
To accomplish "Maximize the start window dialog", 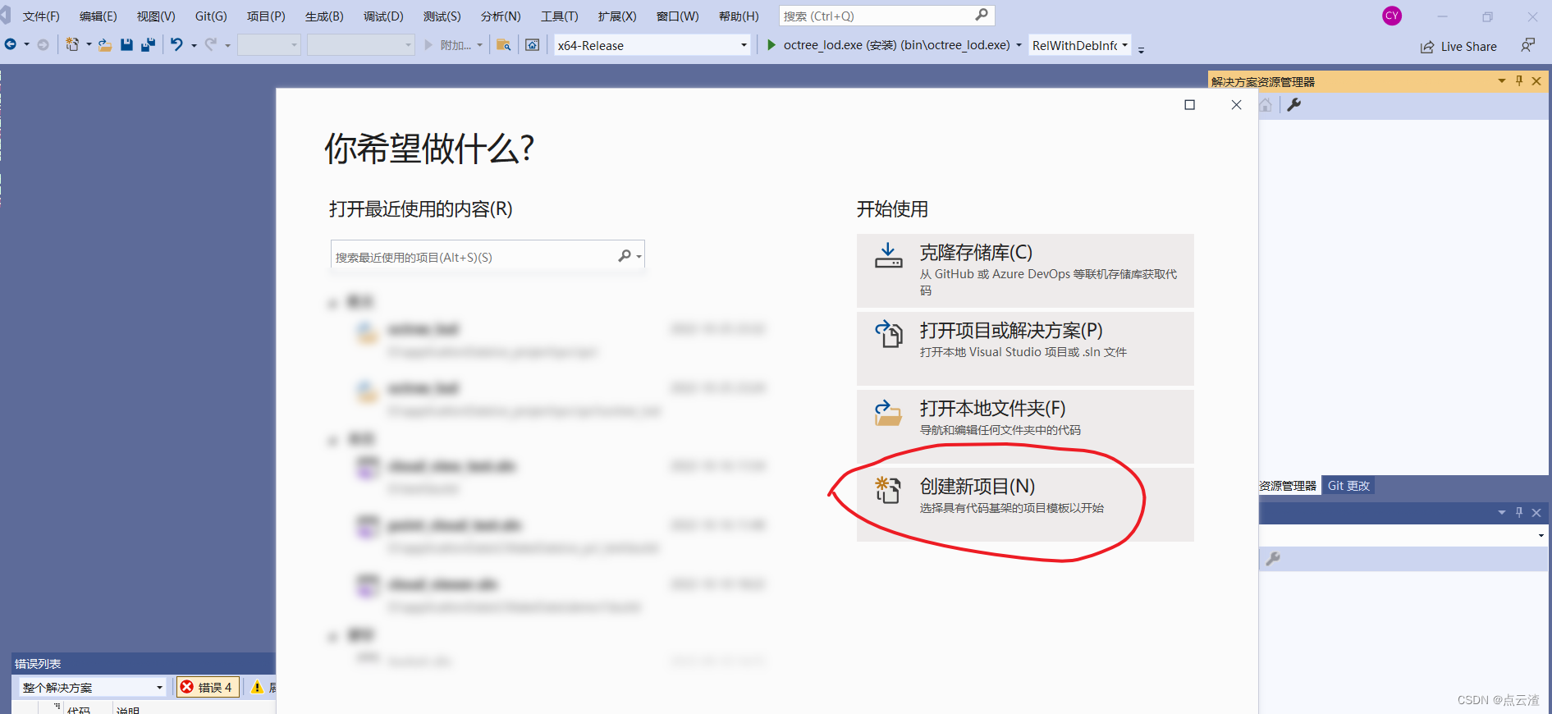I will (x=1189, y=105).
